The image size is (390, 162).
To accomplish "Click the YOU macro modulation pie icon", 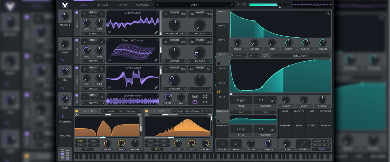I will 62,88.
